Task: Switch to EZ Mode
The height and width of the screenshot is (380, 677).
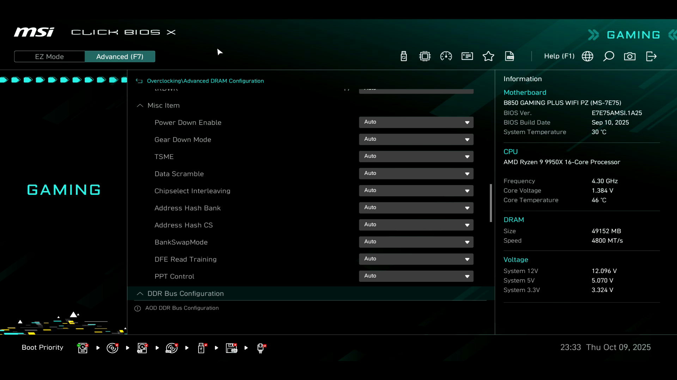Action: pyautogui.click(x=49, y=57)
